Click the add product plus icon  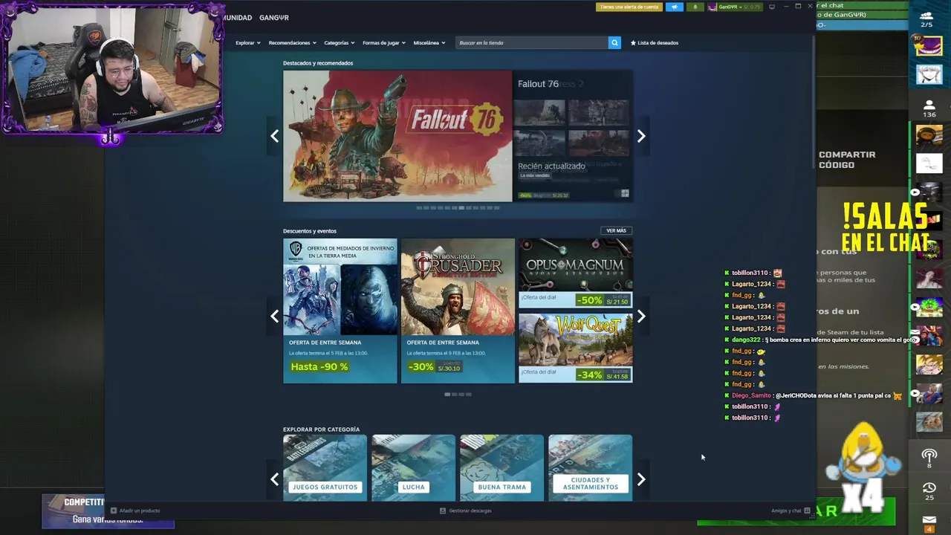pyautogui.click(x=113, y=510)
